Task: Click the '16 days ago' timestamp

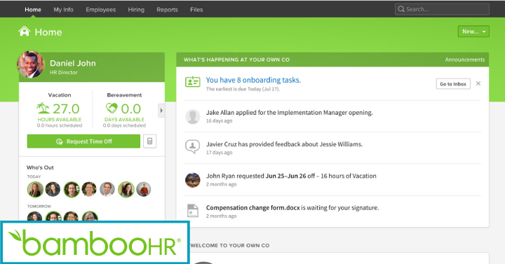Action: (219, 121)
